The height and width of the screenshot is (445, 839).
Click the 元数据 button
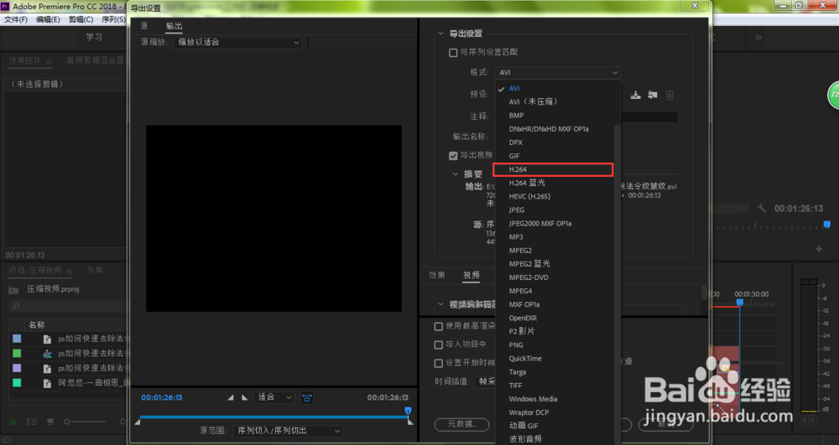pos(461,424)
